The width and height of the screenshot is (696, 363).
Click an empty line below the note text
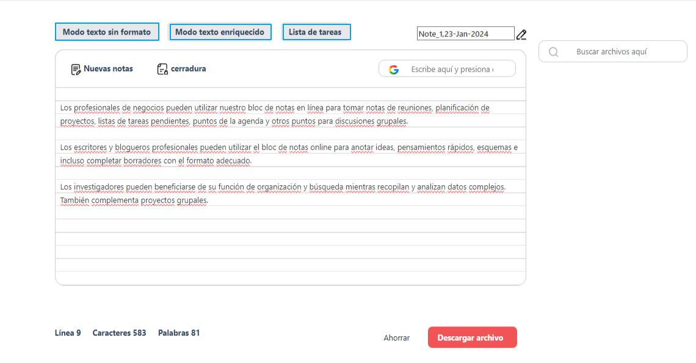[290, 252]
